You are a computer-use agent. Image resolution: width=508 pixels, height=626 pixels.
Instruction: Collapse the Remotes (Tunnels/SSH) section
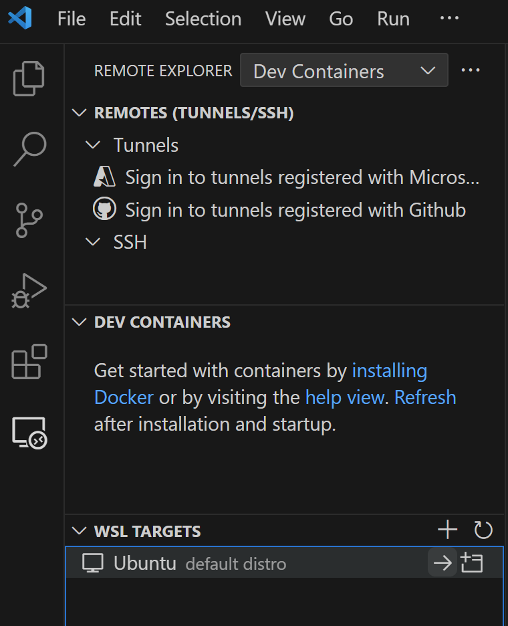[x=79, y=112]
